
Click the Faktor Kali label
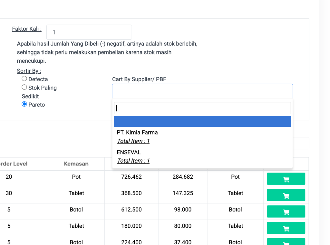(27, 29)
